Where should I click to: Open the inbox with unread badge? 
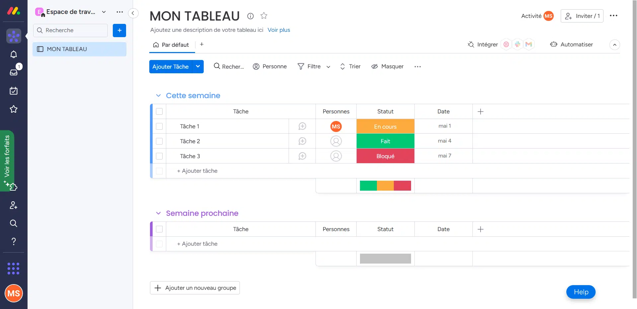tap(13, 73)
